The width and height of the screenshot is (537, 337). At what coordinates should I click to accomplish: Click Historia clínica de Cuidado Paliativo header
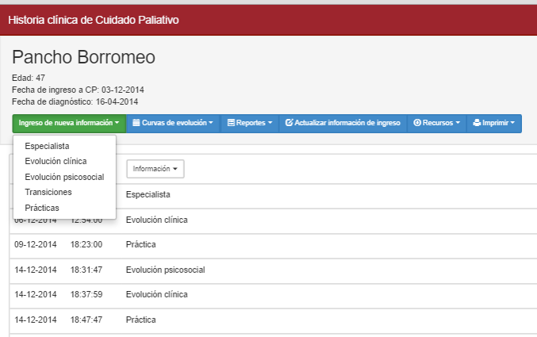tap(94, 20)
